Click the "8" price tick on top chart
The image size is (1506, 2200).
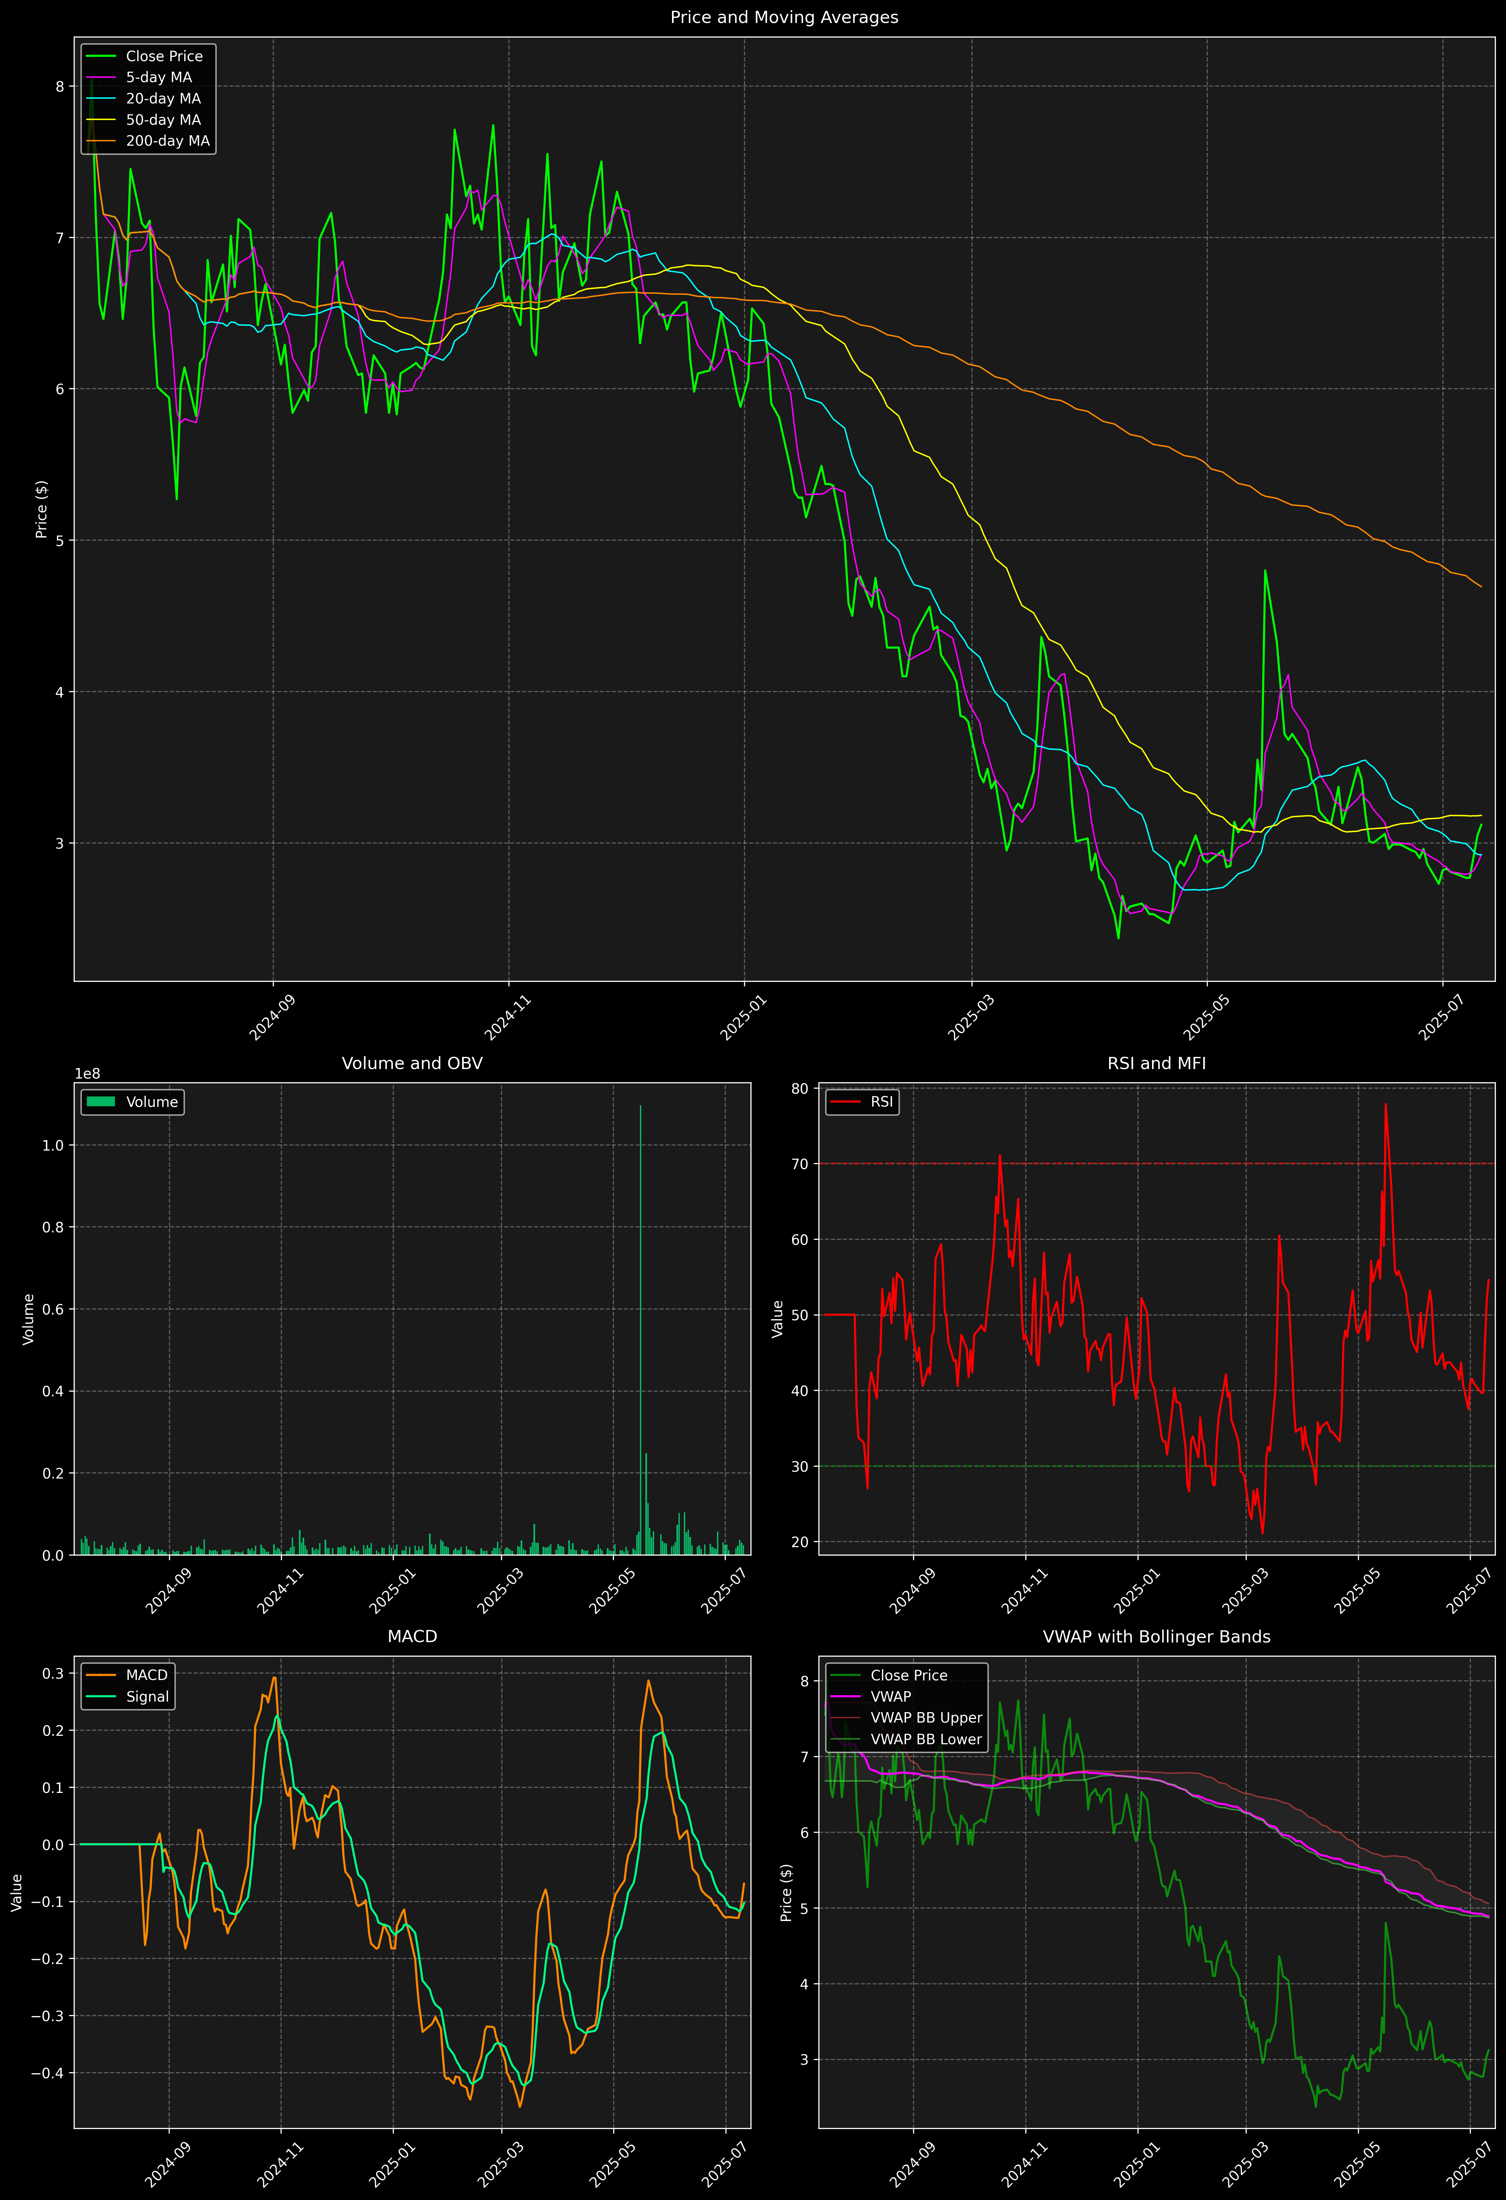click(x=59, y=86)
